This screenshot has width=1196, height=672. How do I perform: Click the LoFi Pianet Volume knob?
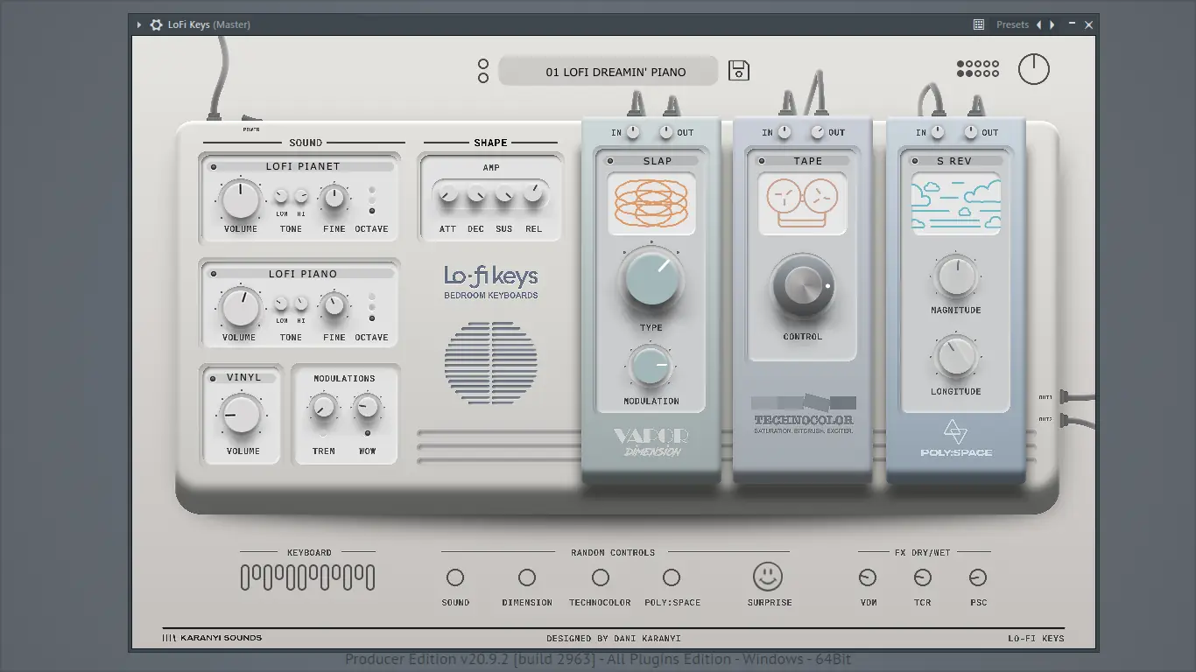pyautogui.click(x=240, y=199)
